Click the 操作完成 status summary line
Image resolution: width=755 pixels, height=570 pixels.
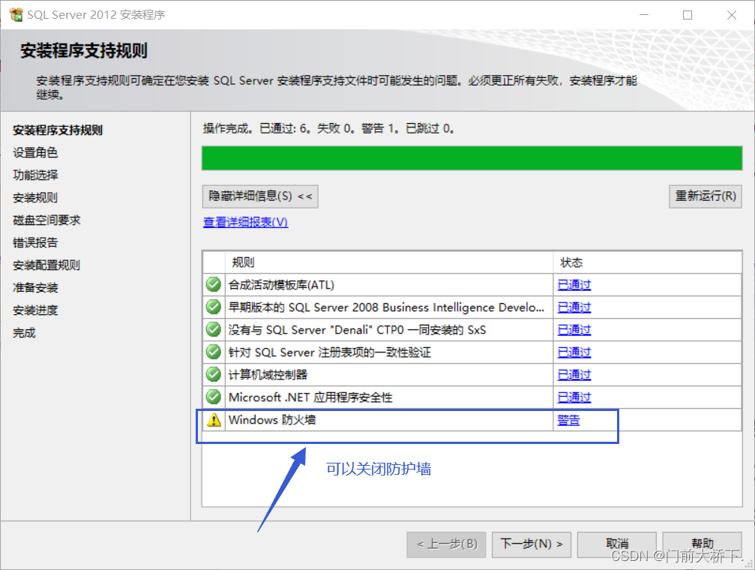pyautogui.click(x=328, y=128)
